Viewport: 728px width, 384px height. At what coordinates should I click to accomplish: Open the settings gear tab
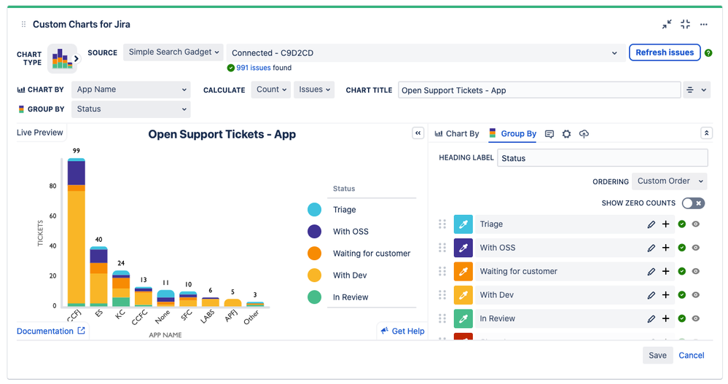pos(566,134)
